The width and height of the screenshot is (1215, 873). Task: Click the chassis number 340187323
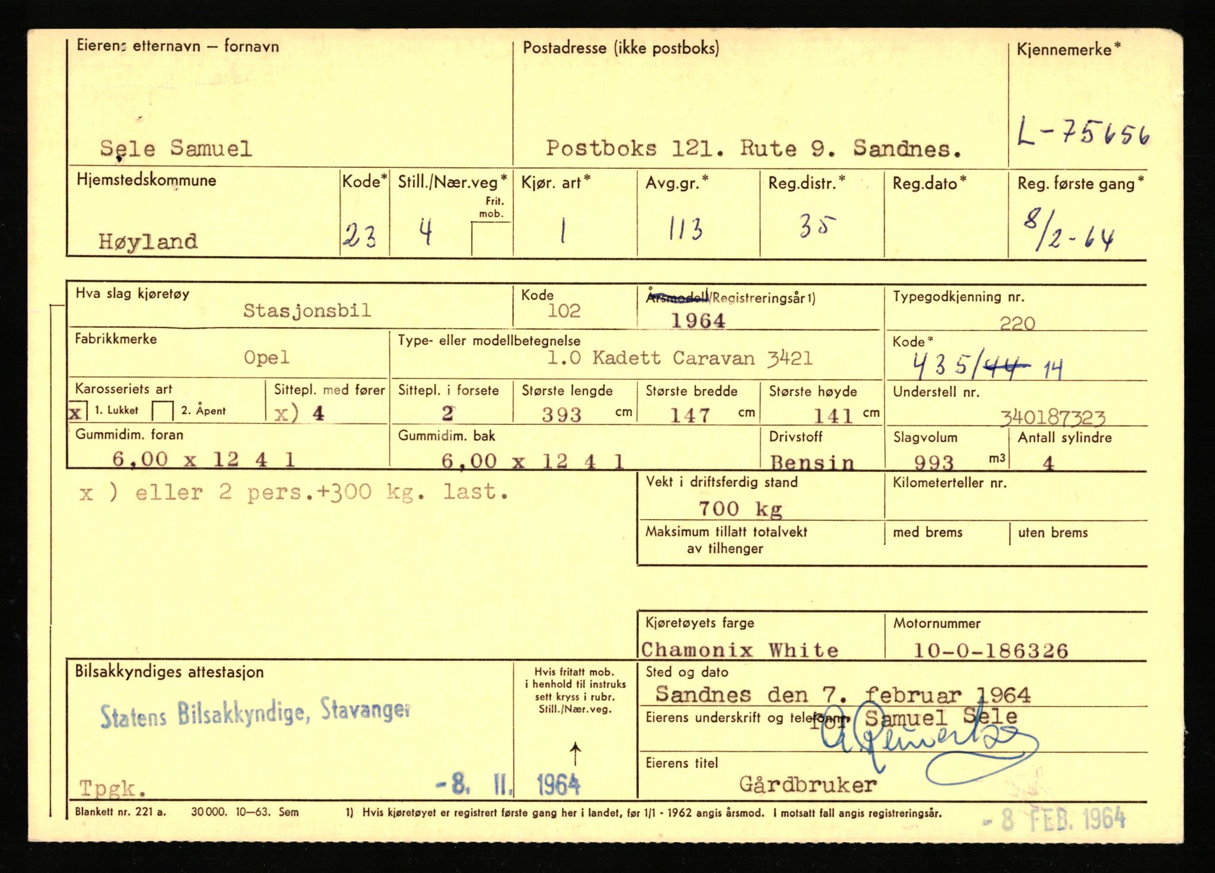click(1053, 418)
